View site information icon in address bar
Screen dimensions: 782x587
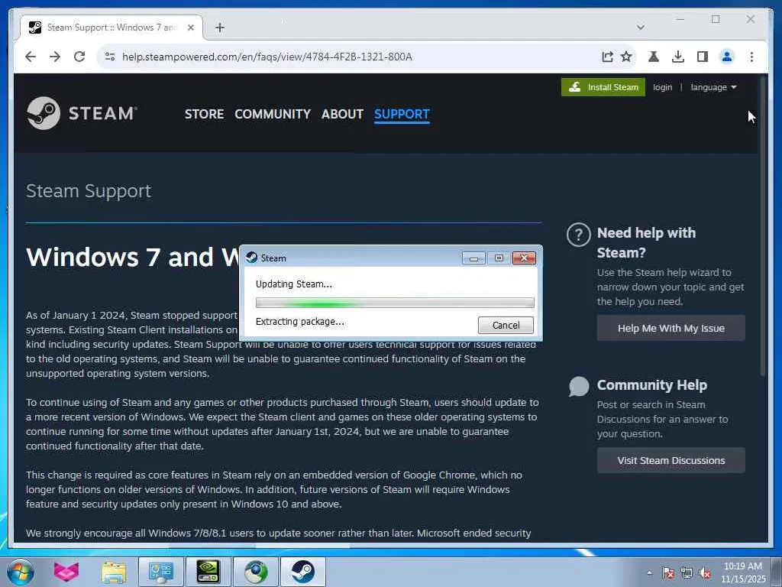tap(110, 57)
